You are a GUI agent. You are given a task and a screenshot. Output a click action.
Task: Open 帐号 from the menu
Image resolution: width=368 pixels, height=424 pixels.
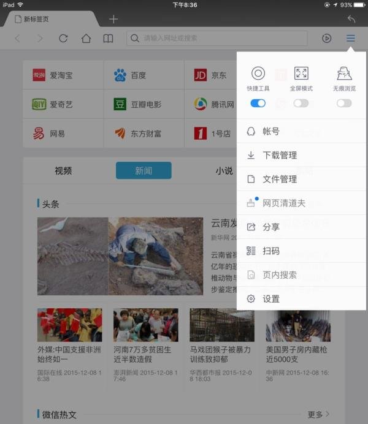pyautogui.click(x=301, y=131)
